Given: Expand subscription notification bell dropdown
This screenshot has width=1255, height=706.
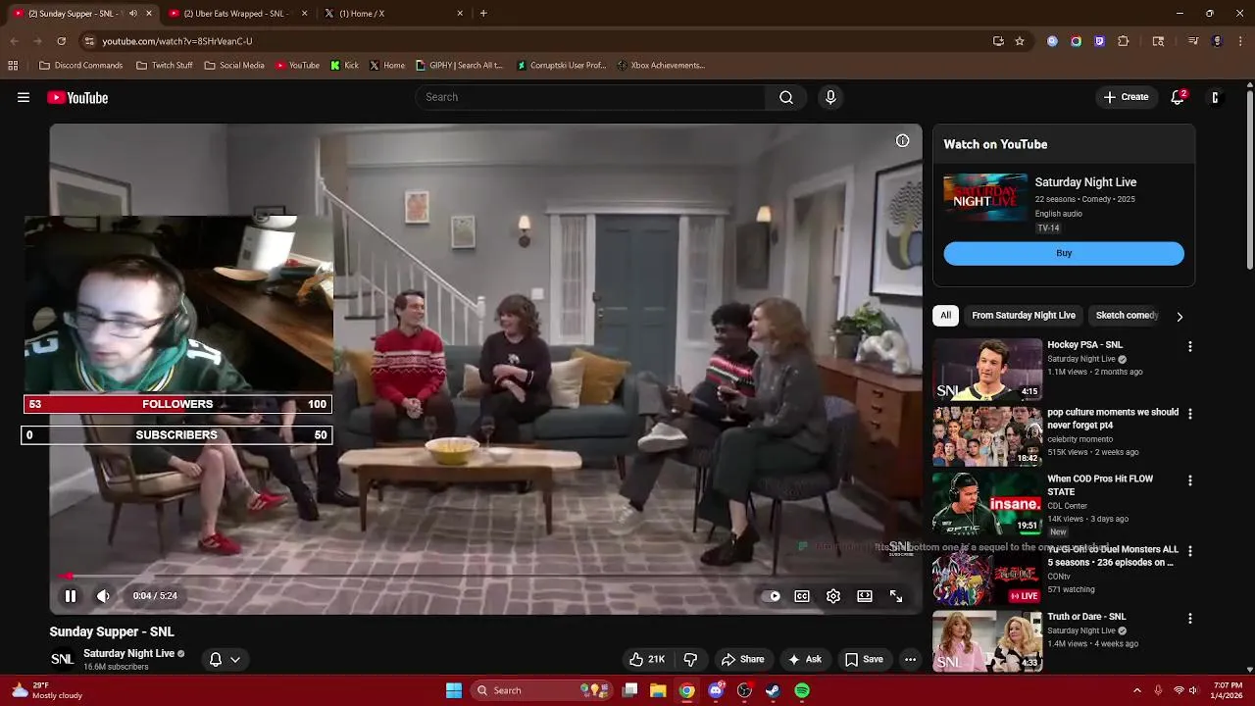Looking at the screenshot, I should pyautogui.click(x=225, y=659).
